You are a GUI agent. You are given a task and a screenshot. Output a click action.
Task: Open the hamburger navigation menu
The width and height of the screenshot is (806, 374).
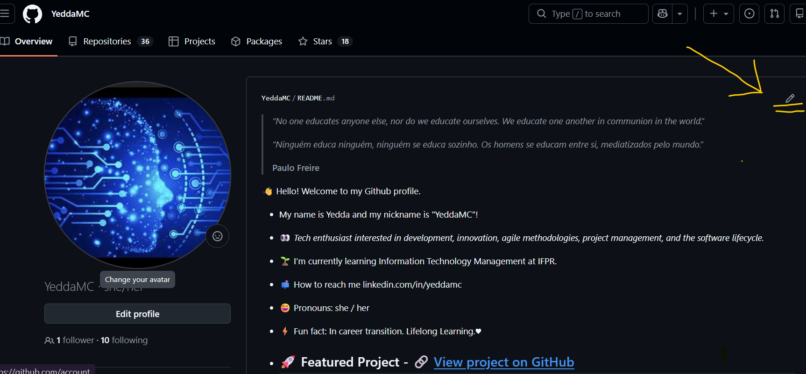pos(5,14)
